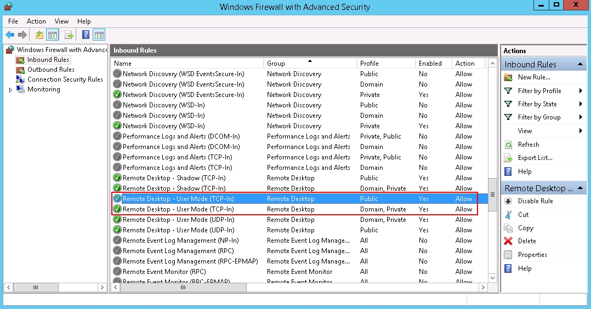Viewport: 591px width, 309px height.
Task: Open the Help menu in menu bar
Action: (x=84, y=21)
